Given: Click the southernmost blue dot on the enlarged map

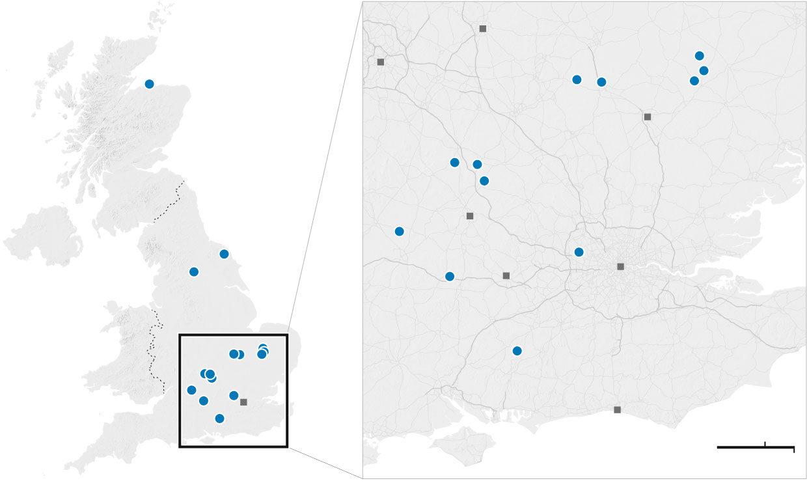Looking at the screenshot, I should [517, 351].
